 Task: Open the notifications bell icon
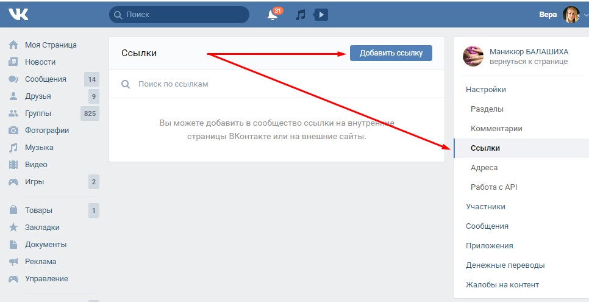click(x=273, y=15)
